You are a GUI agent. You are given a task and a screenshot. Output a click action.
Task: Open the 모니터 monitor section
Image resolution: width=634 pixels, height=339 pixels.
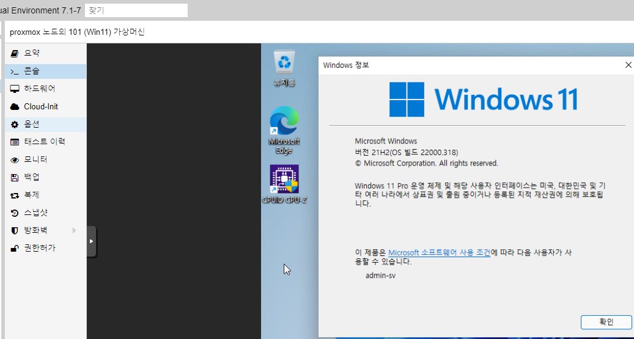[x=46, y=159]
